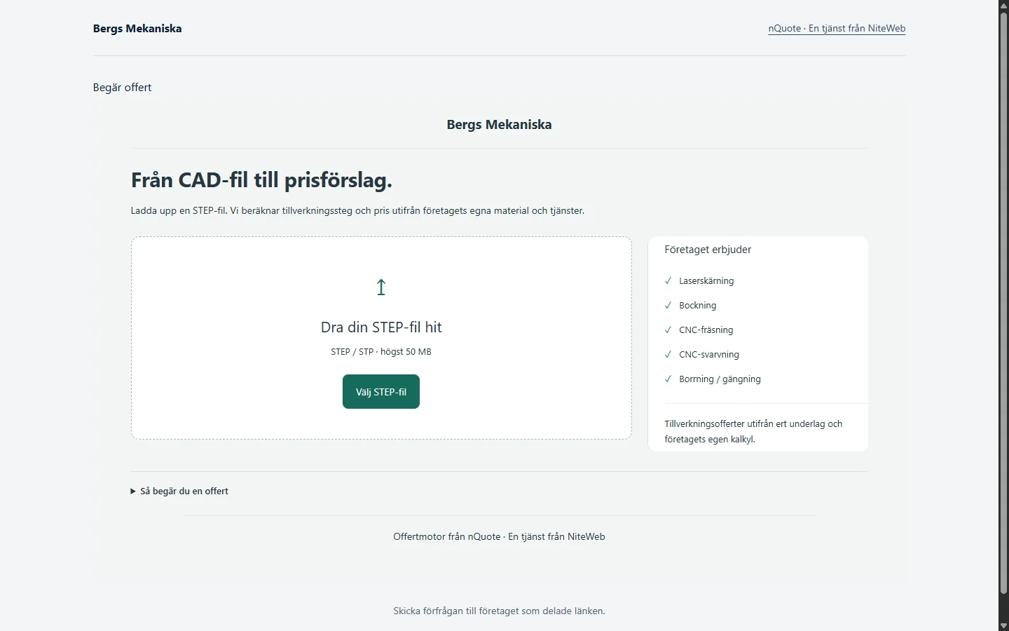The width and height of the screenshot is (1009, 631).
Task: Click the "Begär offert" breadcrumb text
Action: tap(123, 88)
